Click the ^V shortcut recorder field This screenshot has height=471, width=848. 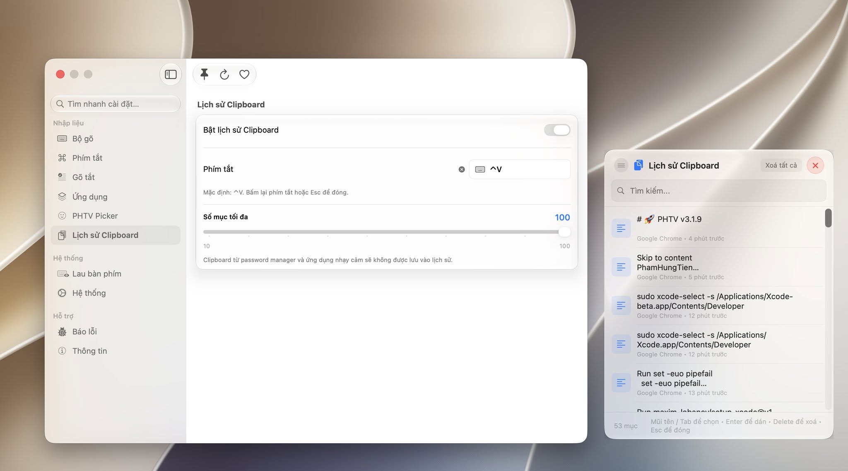520,169
